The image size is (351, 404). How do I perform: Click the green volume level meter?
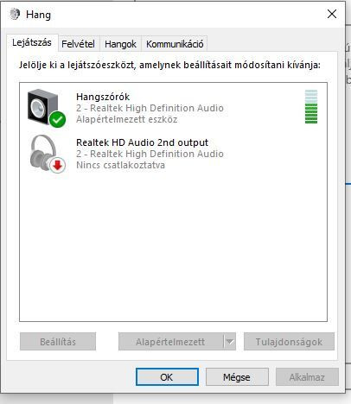click(x=311, y=106)
